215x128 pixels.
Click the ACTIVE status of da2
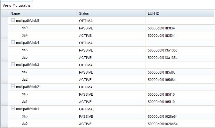85,80
